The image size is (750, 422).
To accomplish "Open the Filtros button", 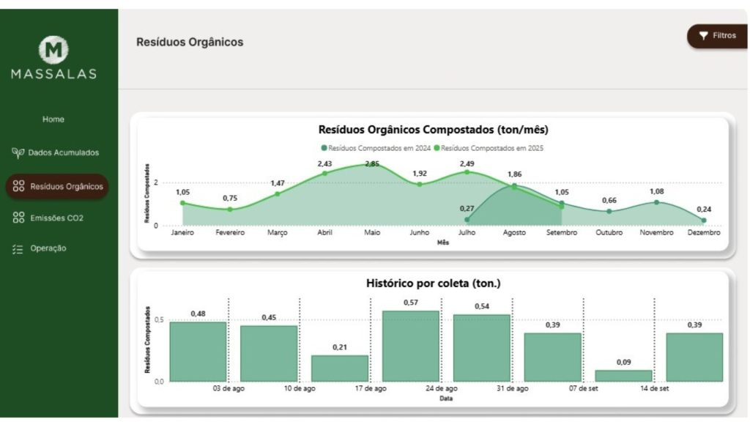I will pyautogui.click(x=717, y=36).
